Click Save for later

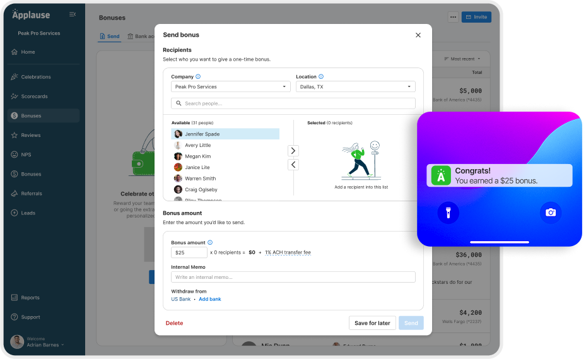[372, 323]
